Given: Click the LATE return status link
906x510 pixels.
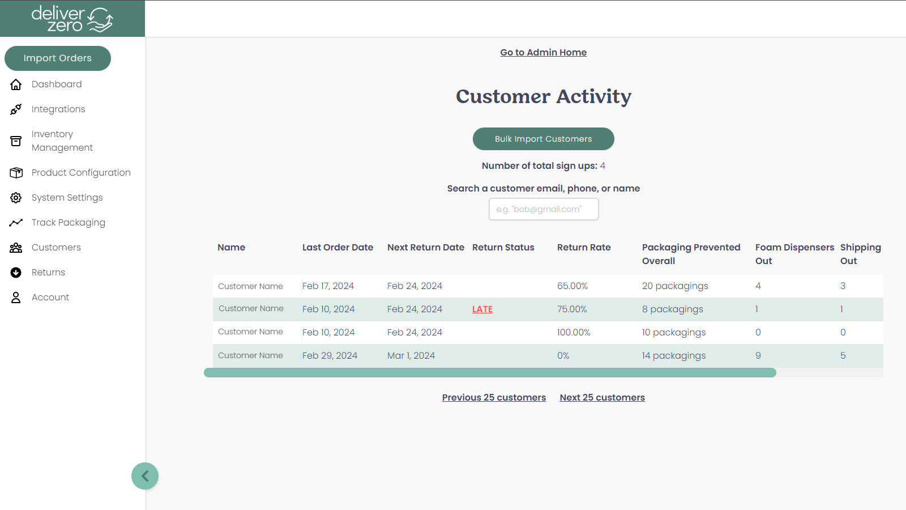Looking at the screenshot, I should (x=482, y=309).
